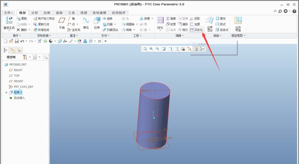Open the 文件 (File) menu
The height and width of the screenshot is (164, 299).
[x=8, y=13]
